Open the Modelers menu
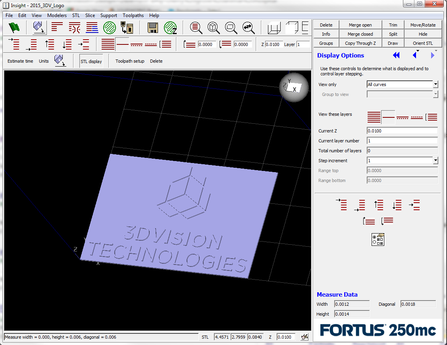The height and width of the screenshot is (345, 447). [57, 15]
